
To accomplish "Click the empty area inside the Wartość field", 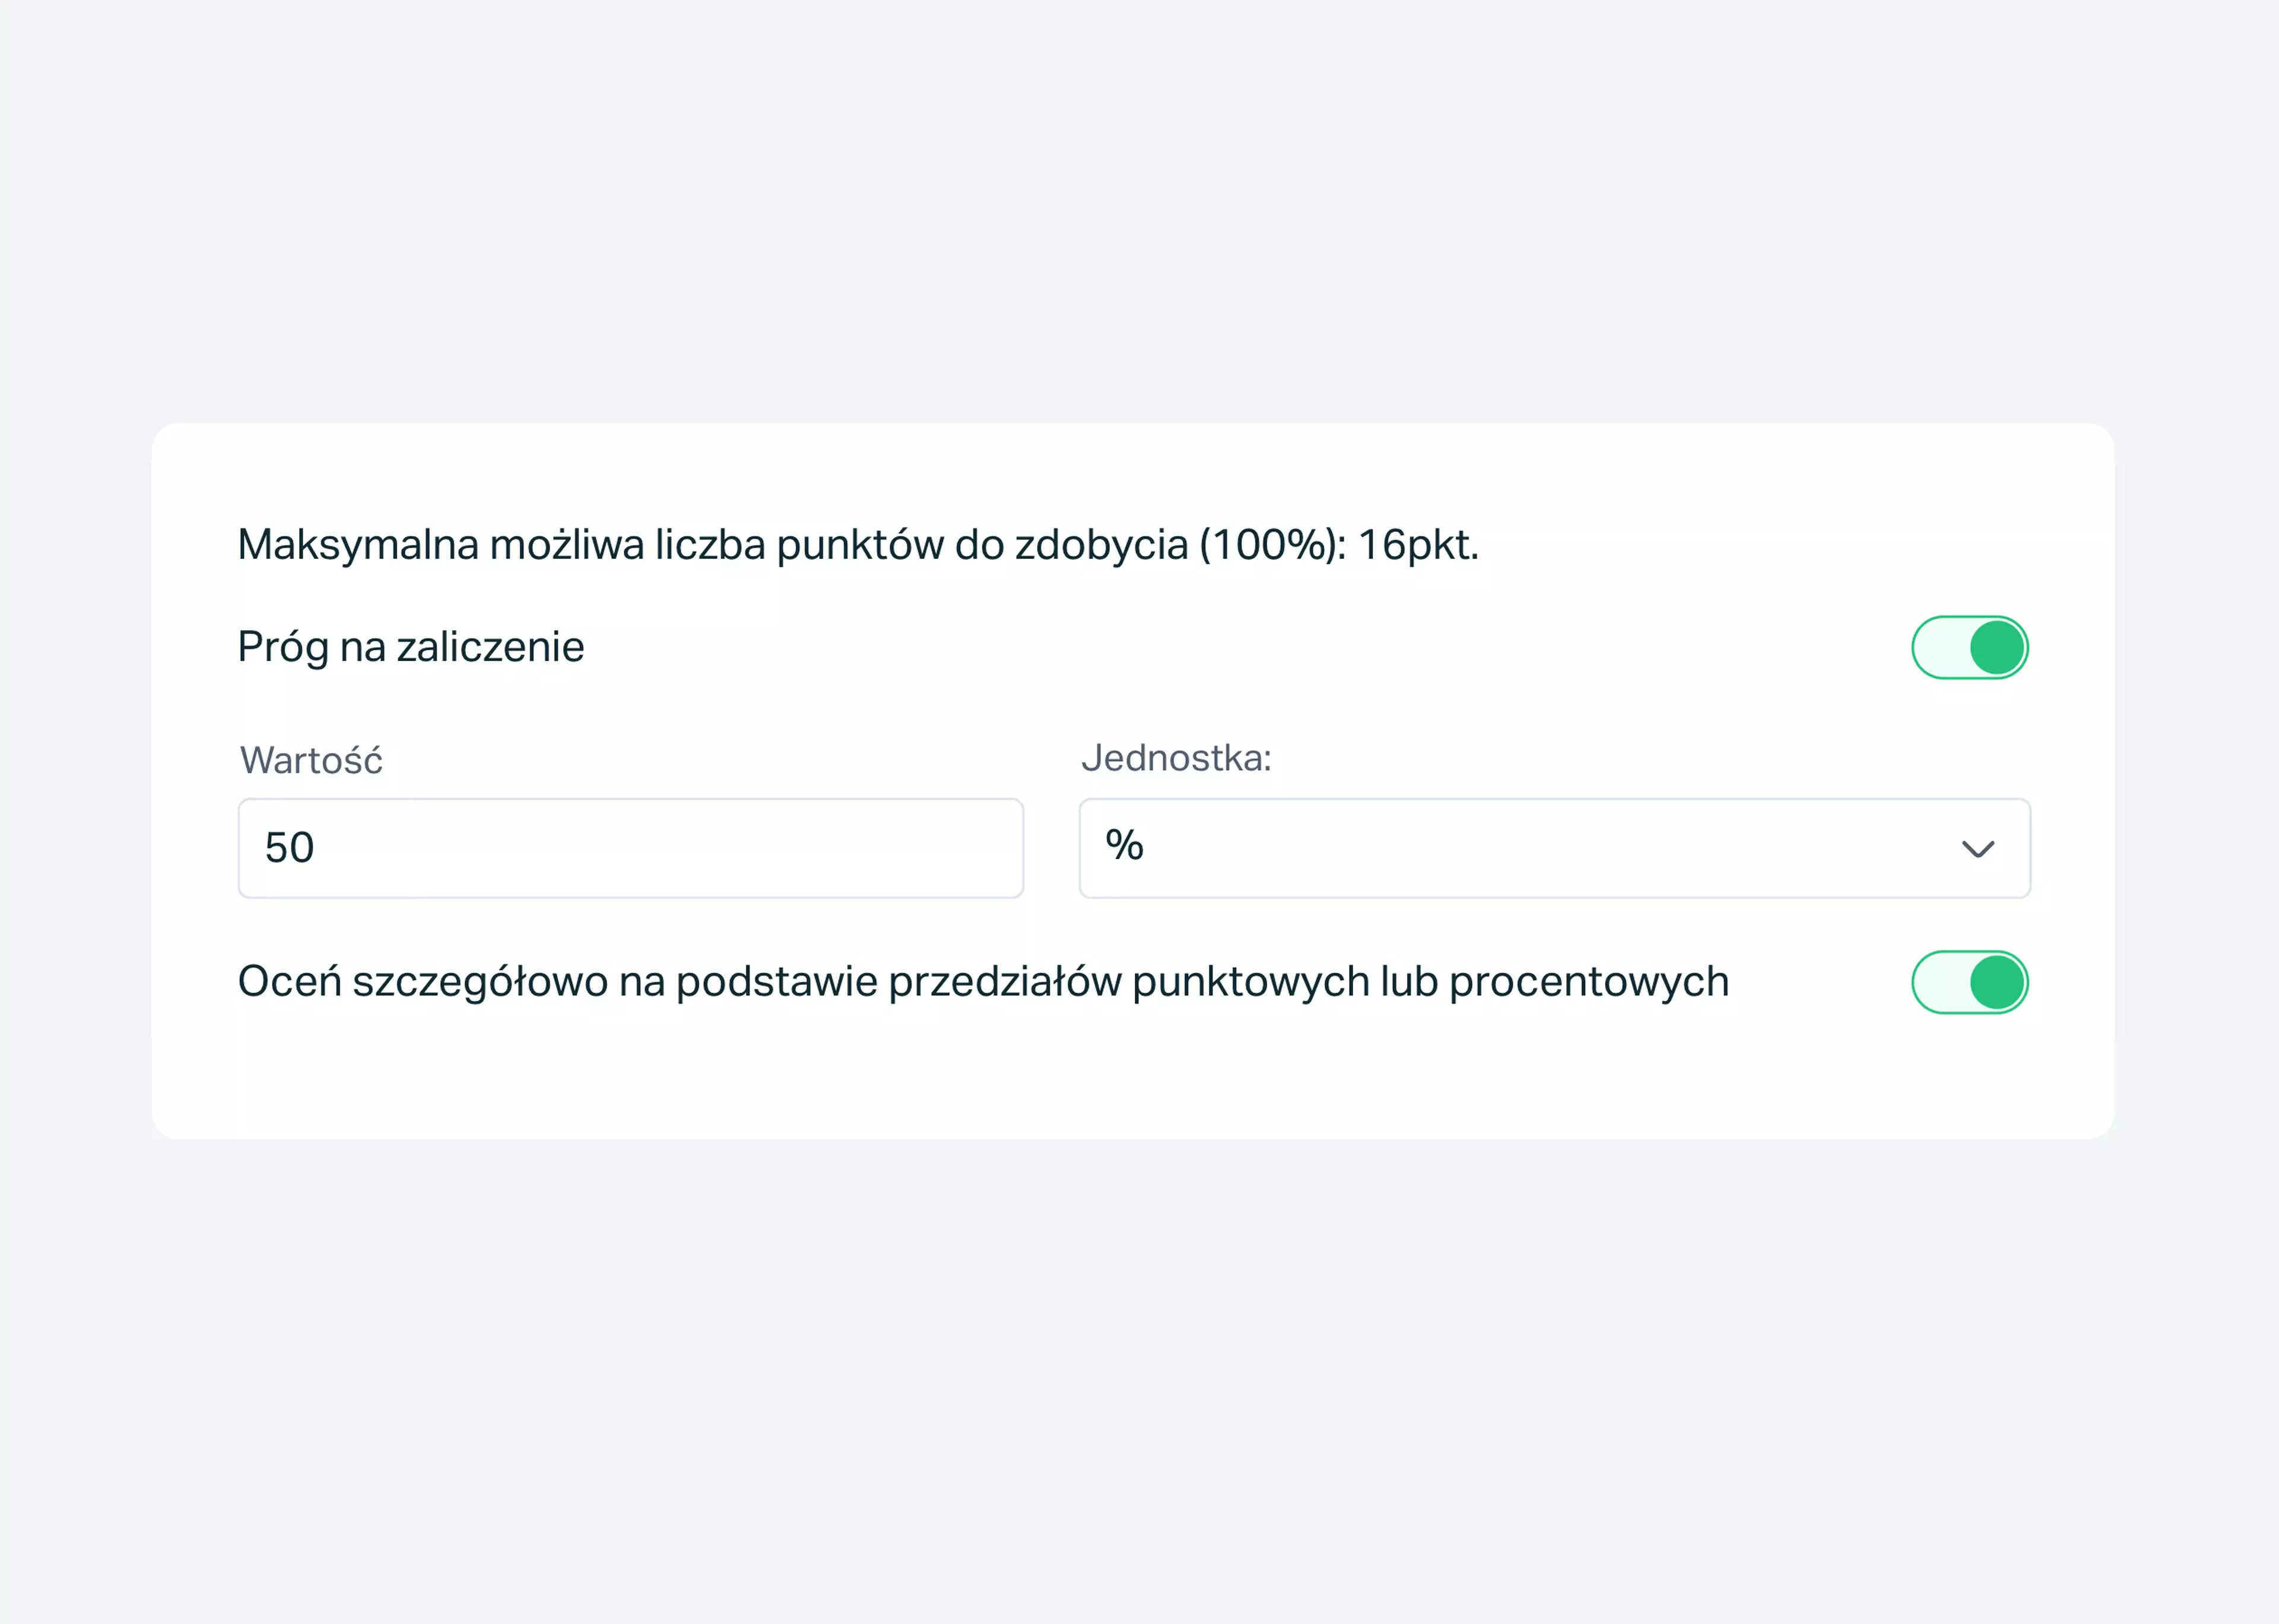I will point(660,848).
